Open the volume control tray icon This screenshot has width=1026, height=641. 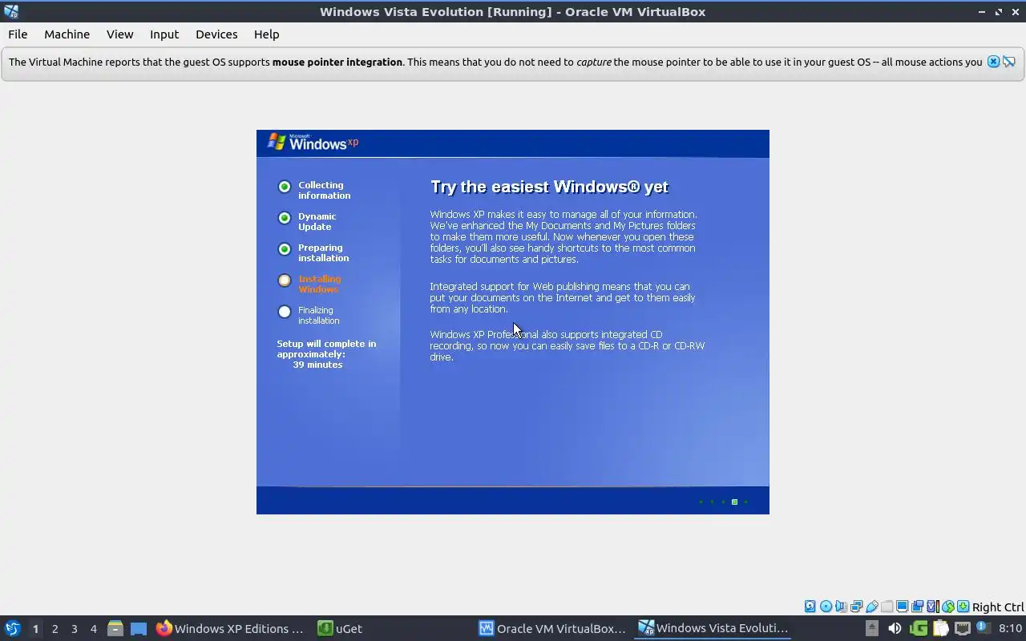tap(895, 628)
